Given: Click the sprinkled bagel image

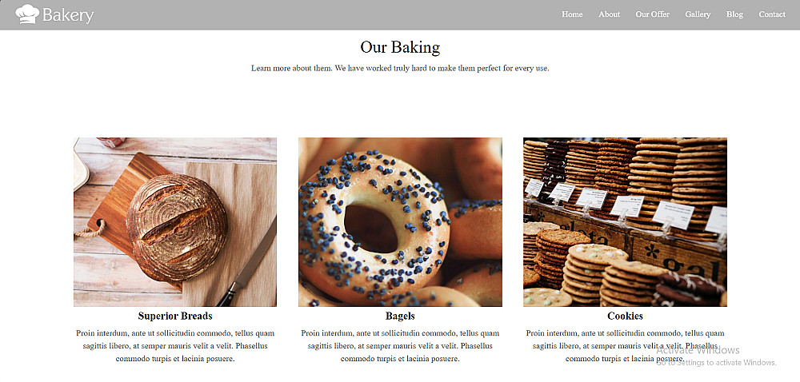Looking at the screenshot, I should coord(400,222).
